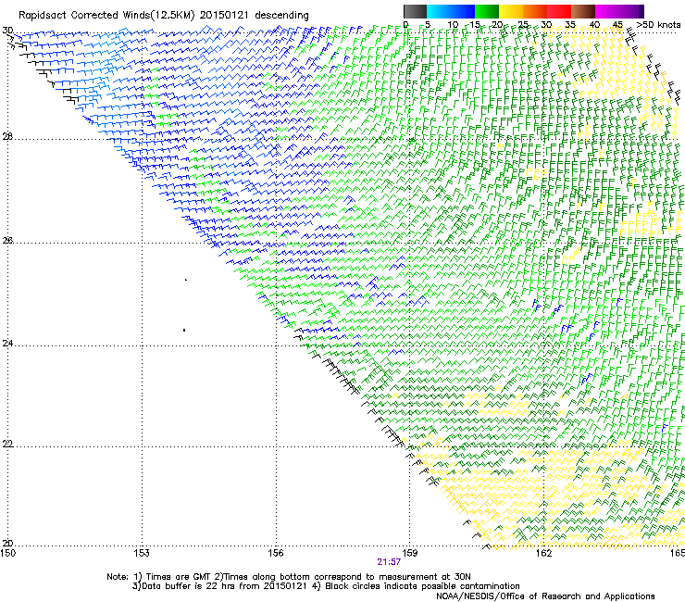Click the longitude label '165'
Screen dimensions: 685x602
click(678, 553)
